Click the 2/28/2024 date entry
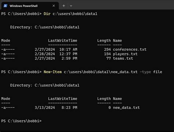The width and height of the screenshot is (174, 132). 45,54
